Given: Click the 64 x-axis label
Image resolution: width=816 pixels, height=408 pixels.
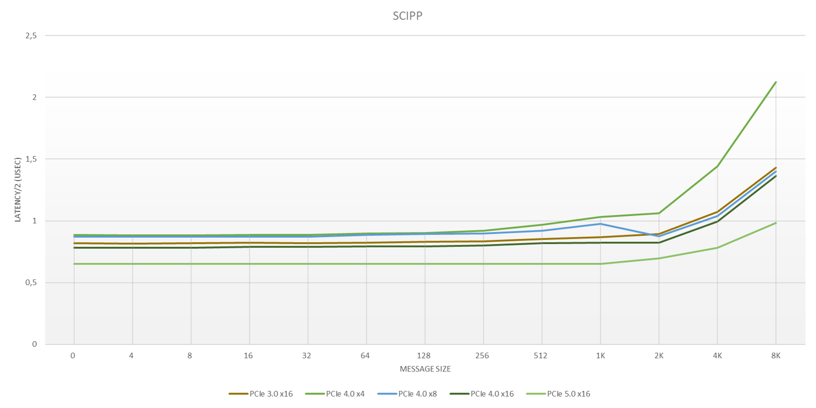Looking at the screenshot, I should click(365, 355).
